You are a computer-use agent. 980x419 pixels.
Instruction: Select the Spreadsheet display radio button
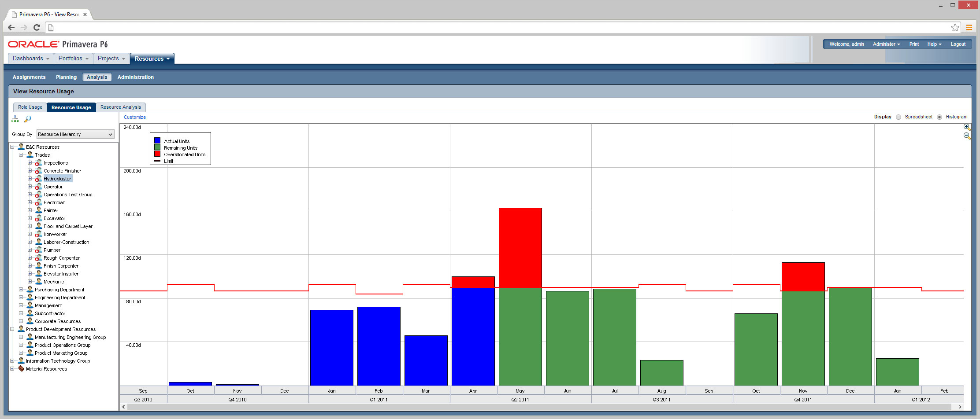point(898,117)
